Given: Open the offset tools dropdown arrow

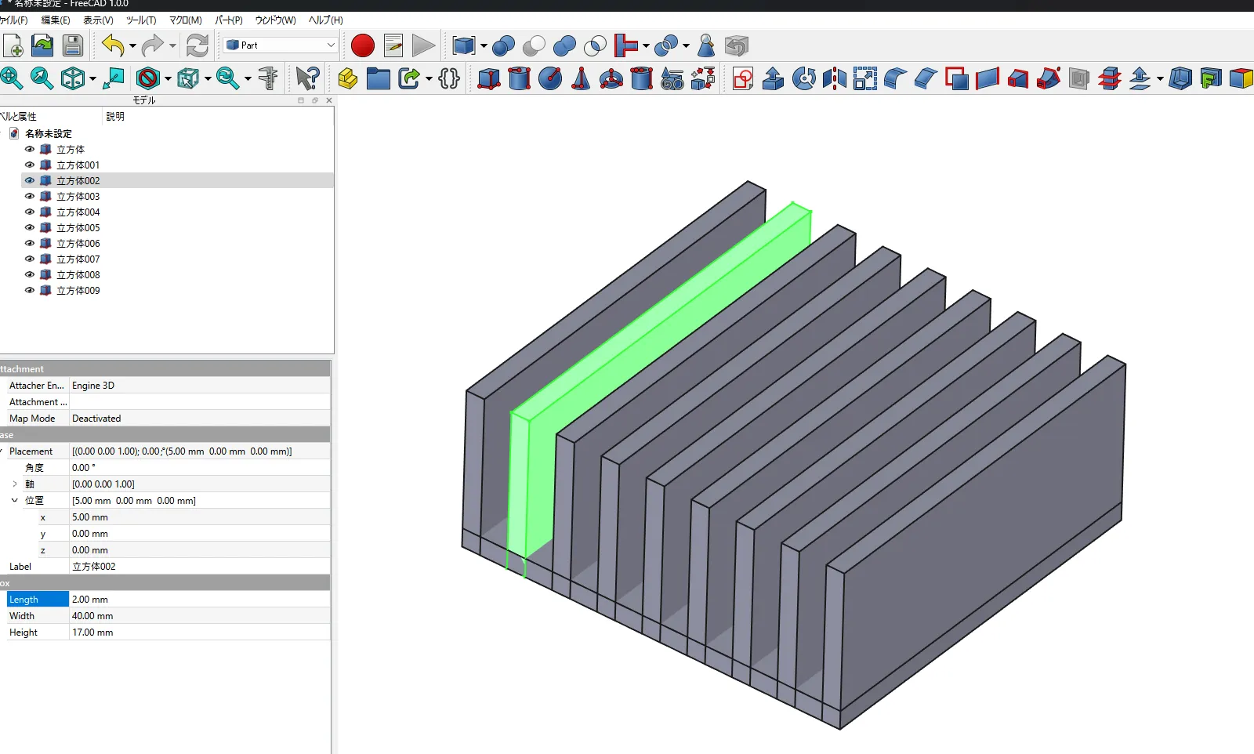Looking at the screenshot, I should tap(1160, 78).
